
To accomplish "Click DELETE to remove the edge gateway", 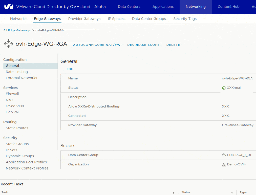I will click(173, 45).
